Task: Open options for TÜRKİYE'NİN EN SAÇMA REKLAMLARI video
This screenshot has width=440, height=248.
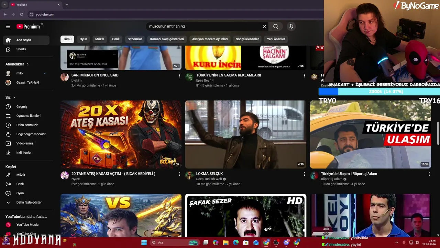Action: (x=304, y=75)
